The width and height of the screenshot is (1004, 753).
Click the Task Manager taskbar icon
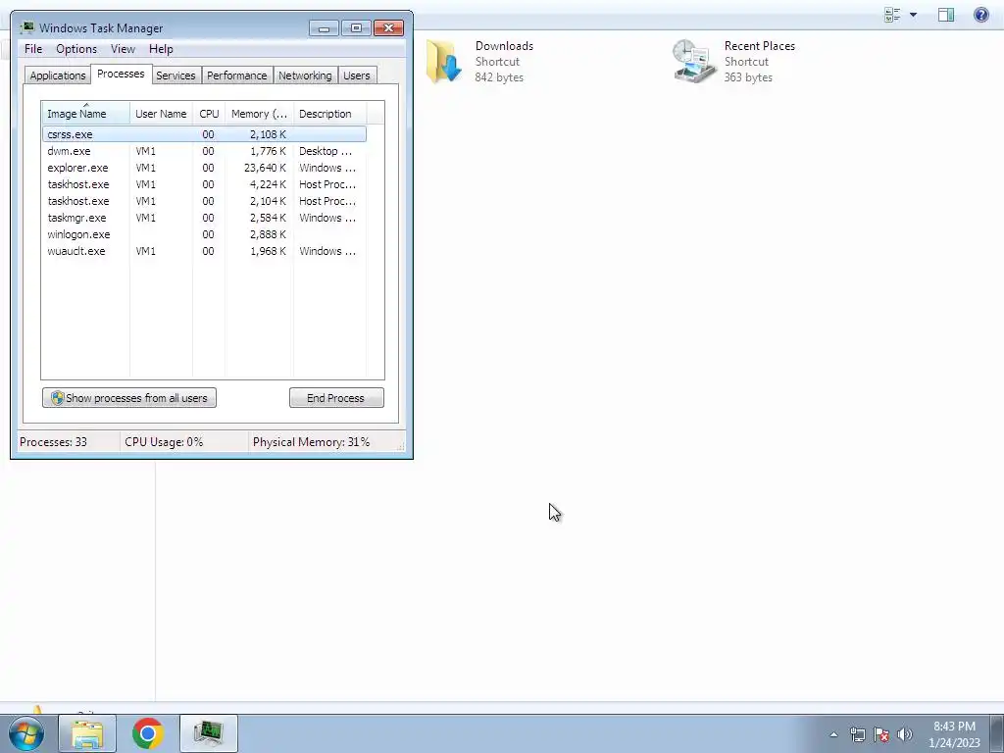(x=209, y=733)
